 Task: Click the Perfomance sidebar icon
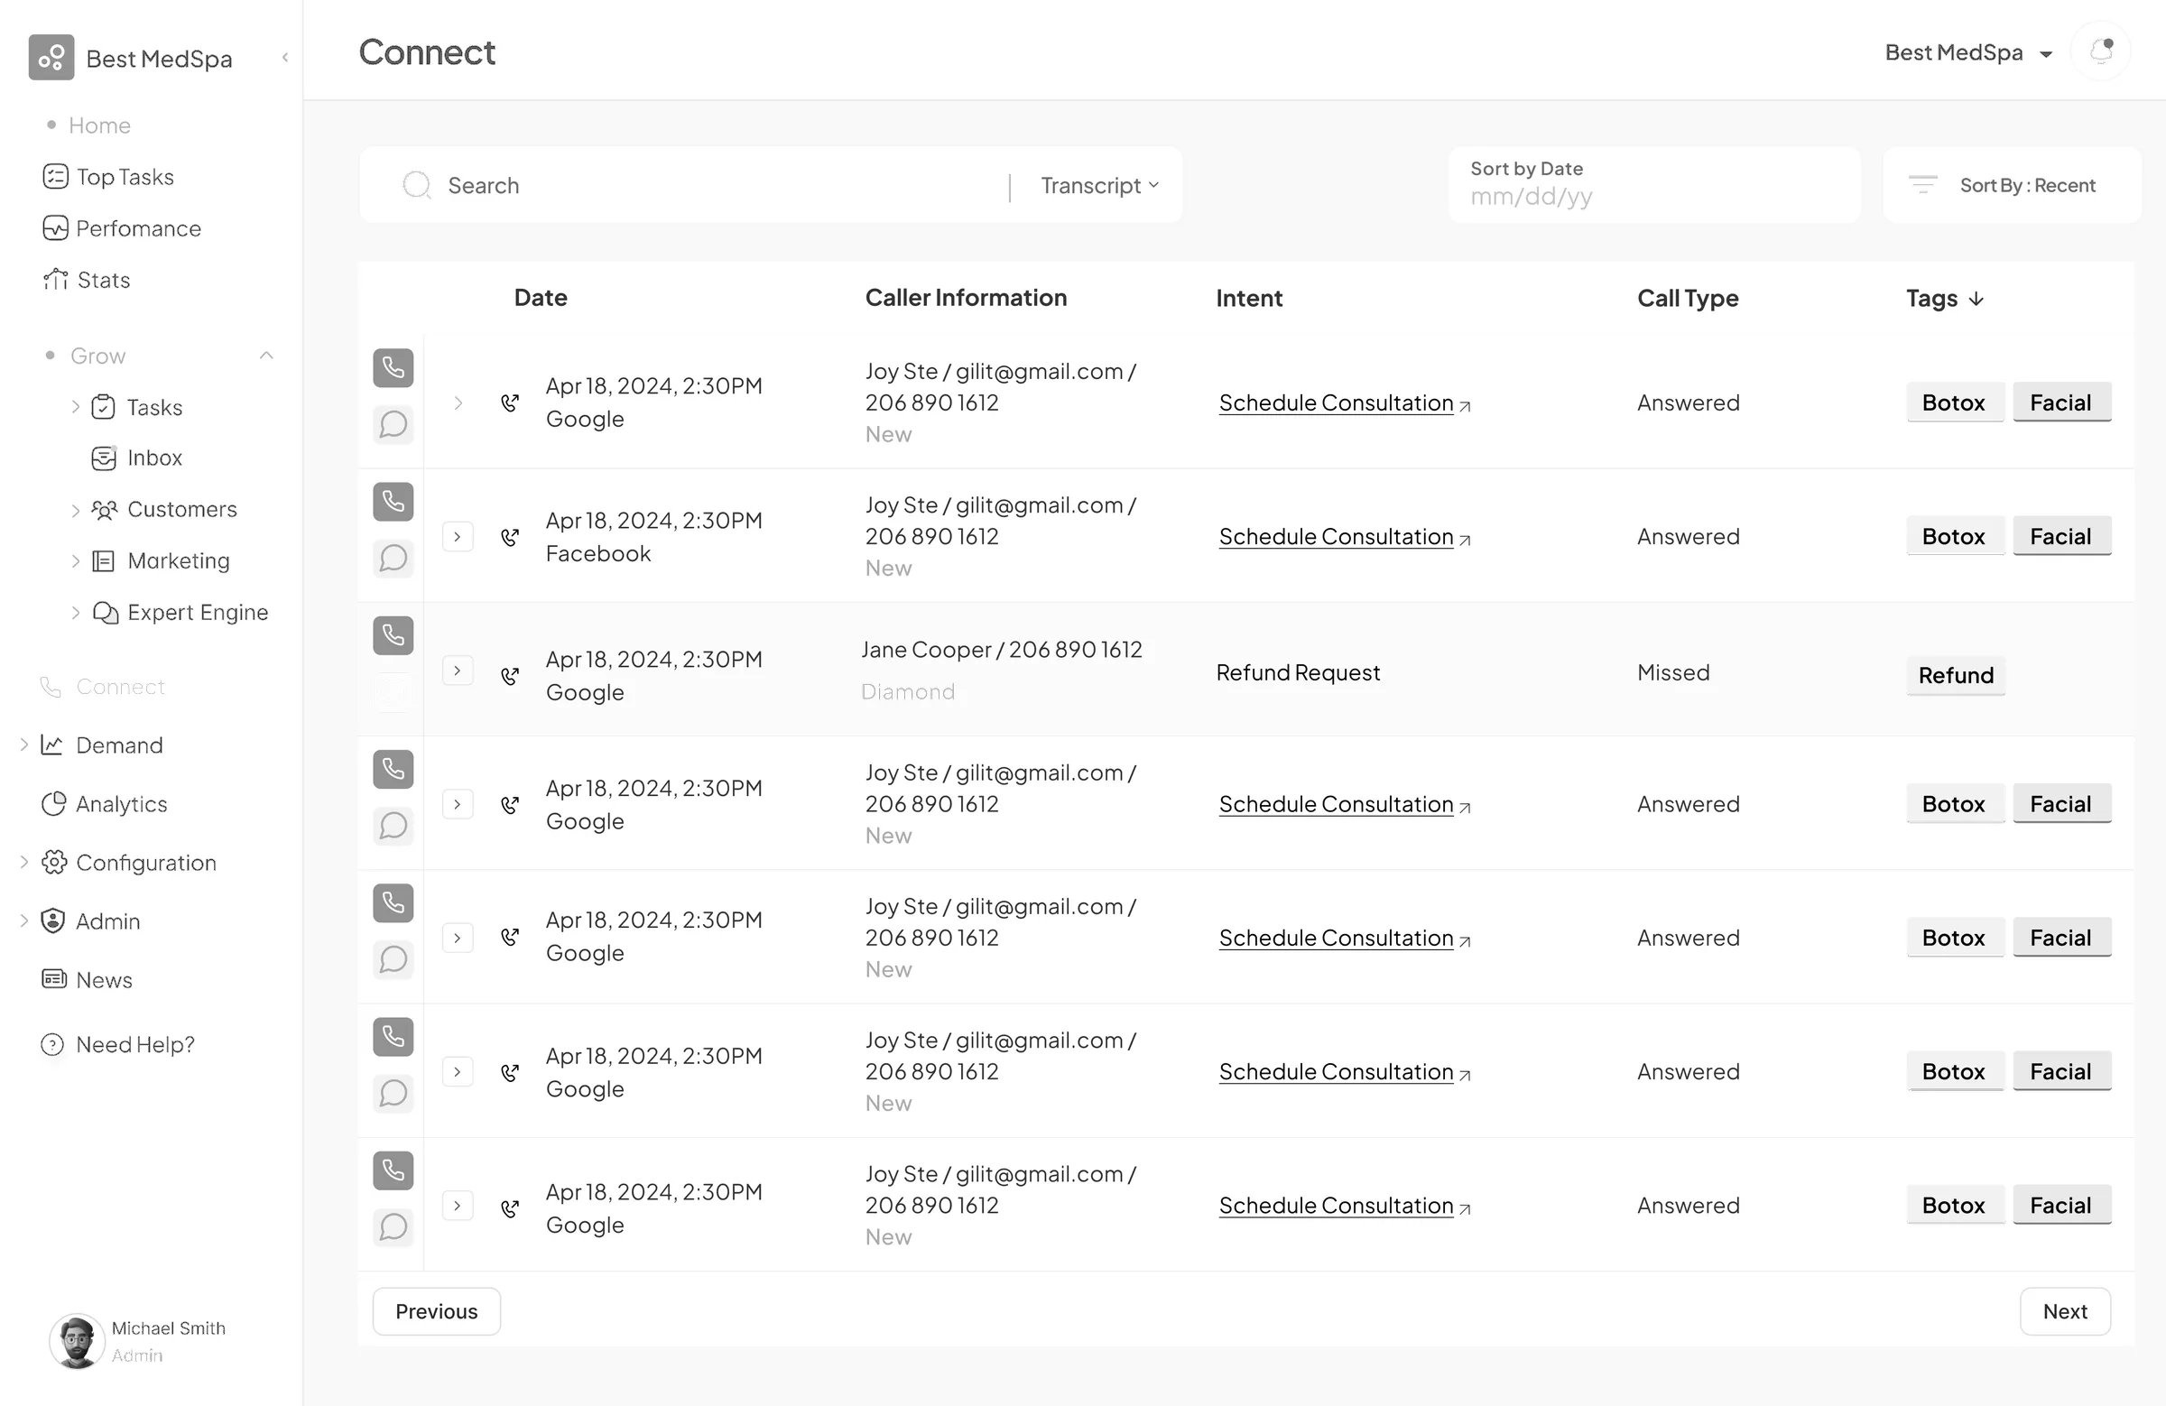click(56, 228)
